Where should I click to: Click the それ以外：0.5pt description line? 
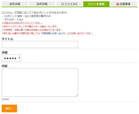pos(13,20)
